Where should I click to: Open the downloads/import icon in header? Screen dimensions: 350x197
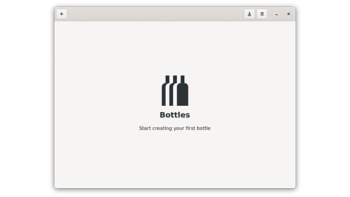(x=249, y=14)
